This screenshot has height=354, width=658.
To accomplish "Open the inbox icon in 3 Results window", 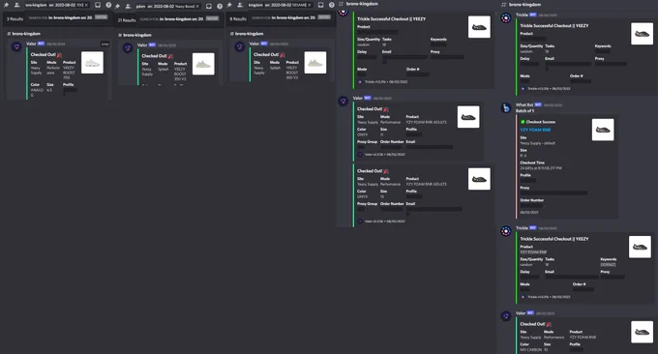I will pos(98,5).
